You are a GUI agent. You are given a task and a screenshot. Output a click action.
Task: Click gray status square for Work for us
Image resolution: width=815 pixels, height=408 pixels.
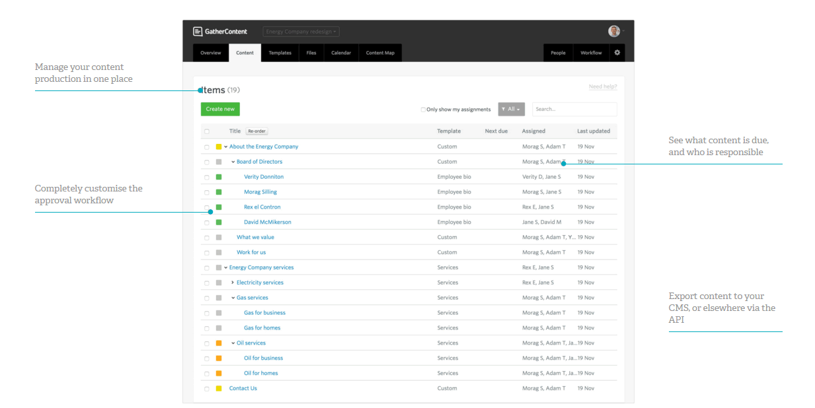pos(219,252)
